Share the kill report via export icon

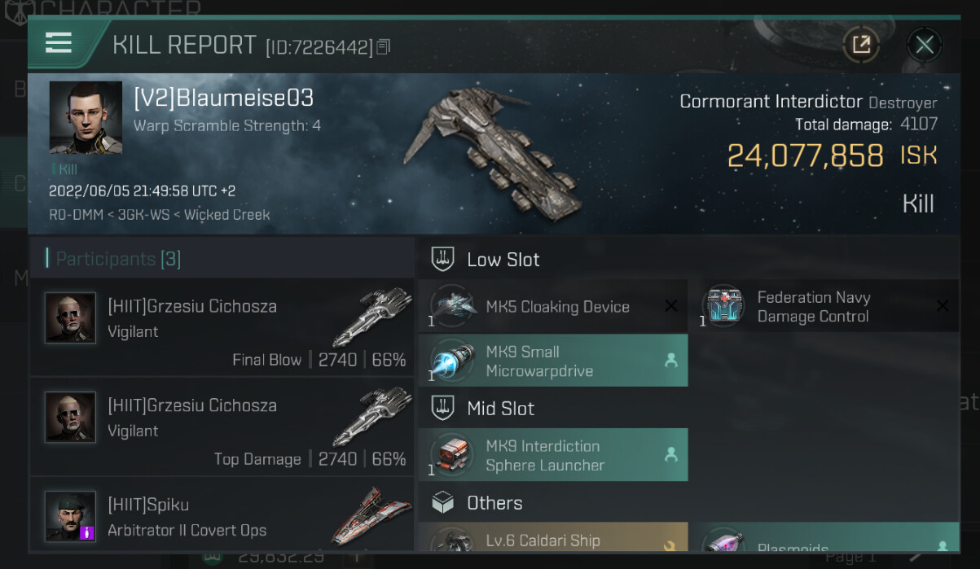(861, 44)
